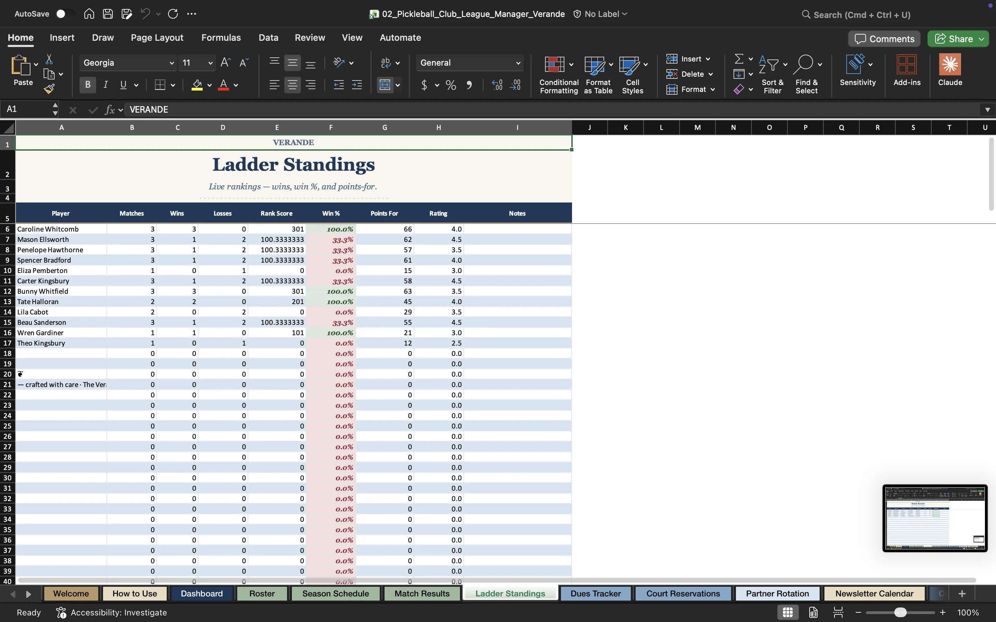Toggle the AutoSave switch

coord(65,14)
